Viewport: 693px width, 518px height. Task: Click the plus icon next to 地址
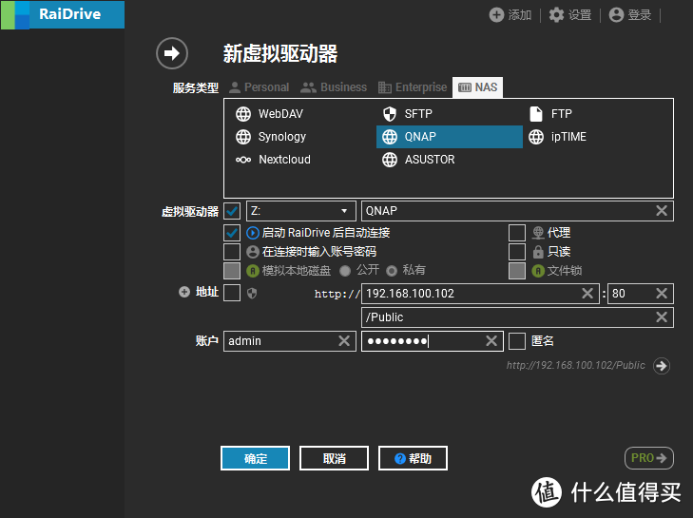point(184,292)
